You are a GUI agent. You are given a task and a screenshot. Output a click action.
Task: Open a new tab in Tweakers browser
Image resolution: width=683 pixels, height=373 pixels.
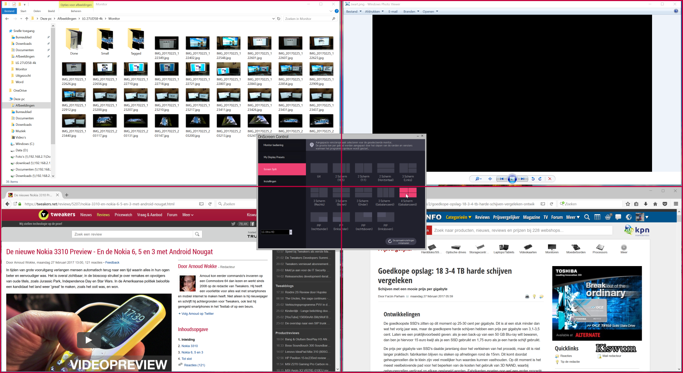(x=67, y=195)
